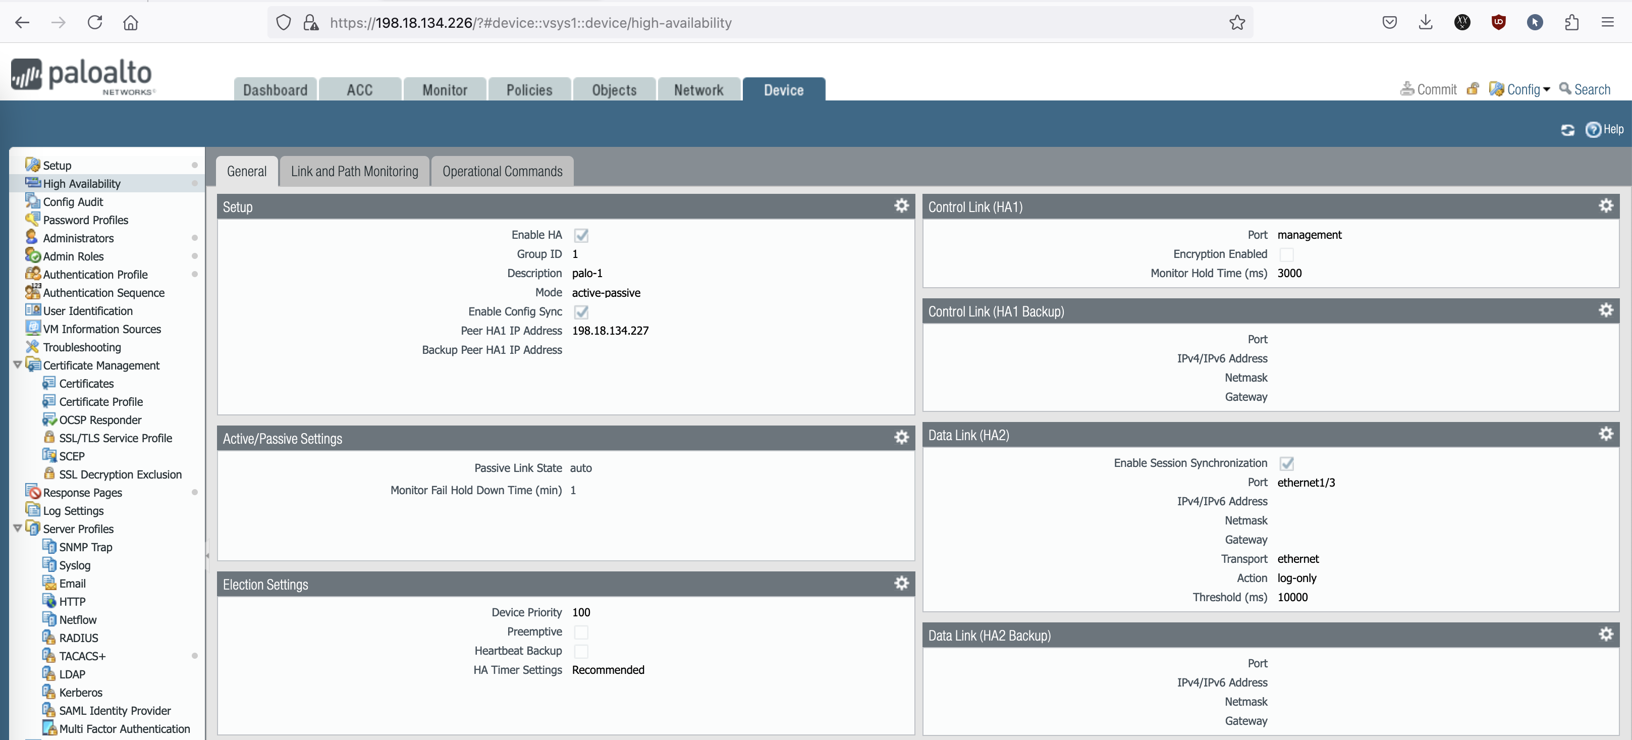Edit Election Settings via gear icon
Image resolution: width=1632 pixels, height=740 pixels.
(x=901, y=584)
